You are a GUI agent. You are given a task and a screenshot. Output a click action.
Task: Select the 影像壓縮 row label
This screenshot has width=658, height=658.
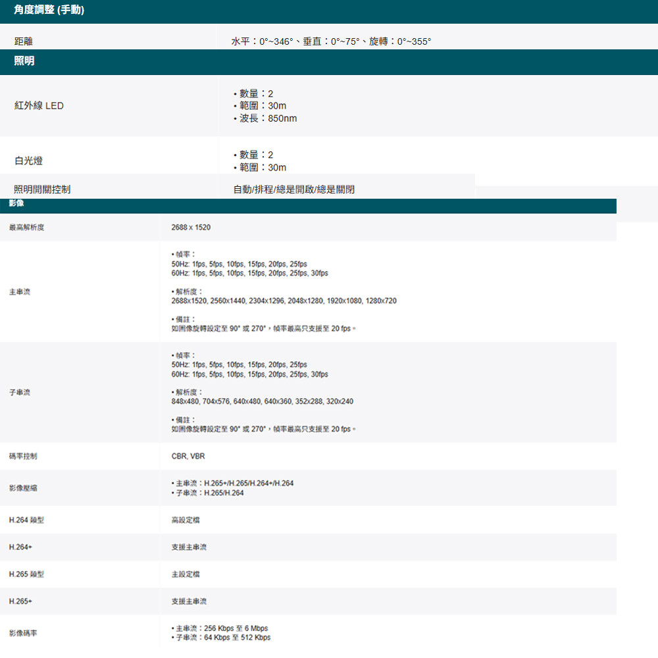coord(23,488)
